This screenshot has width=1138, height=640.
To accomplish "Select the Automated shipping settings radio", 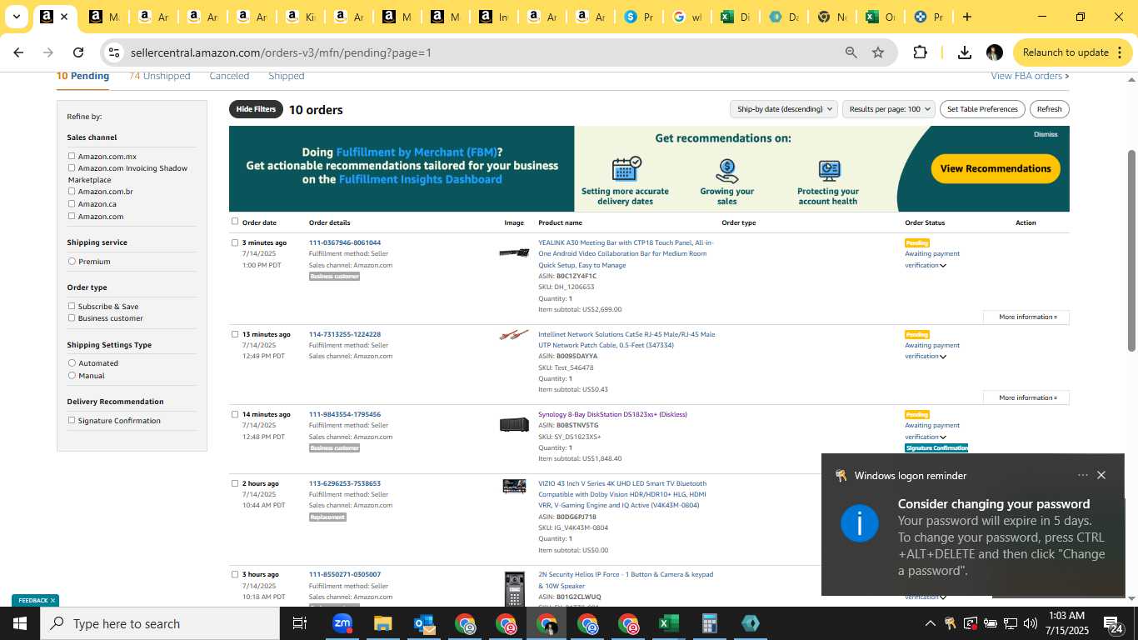I will coord(72,362).
